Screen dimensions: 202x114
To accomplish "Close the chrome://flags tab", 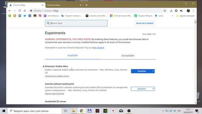I will click(43, 5).
